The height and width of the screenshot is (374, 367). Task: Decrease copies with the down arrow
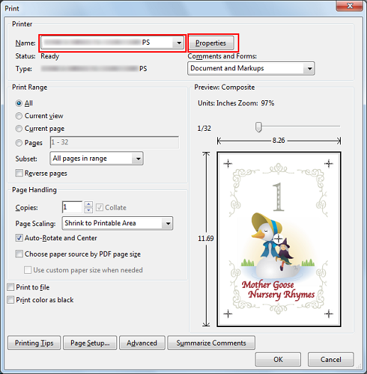click(x=89, y=210)
